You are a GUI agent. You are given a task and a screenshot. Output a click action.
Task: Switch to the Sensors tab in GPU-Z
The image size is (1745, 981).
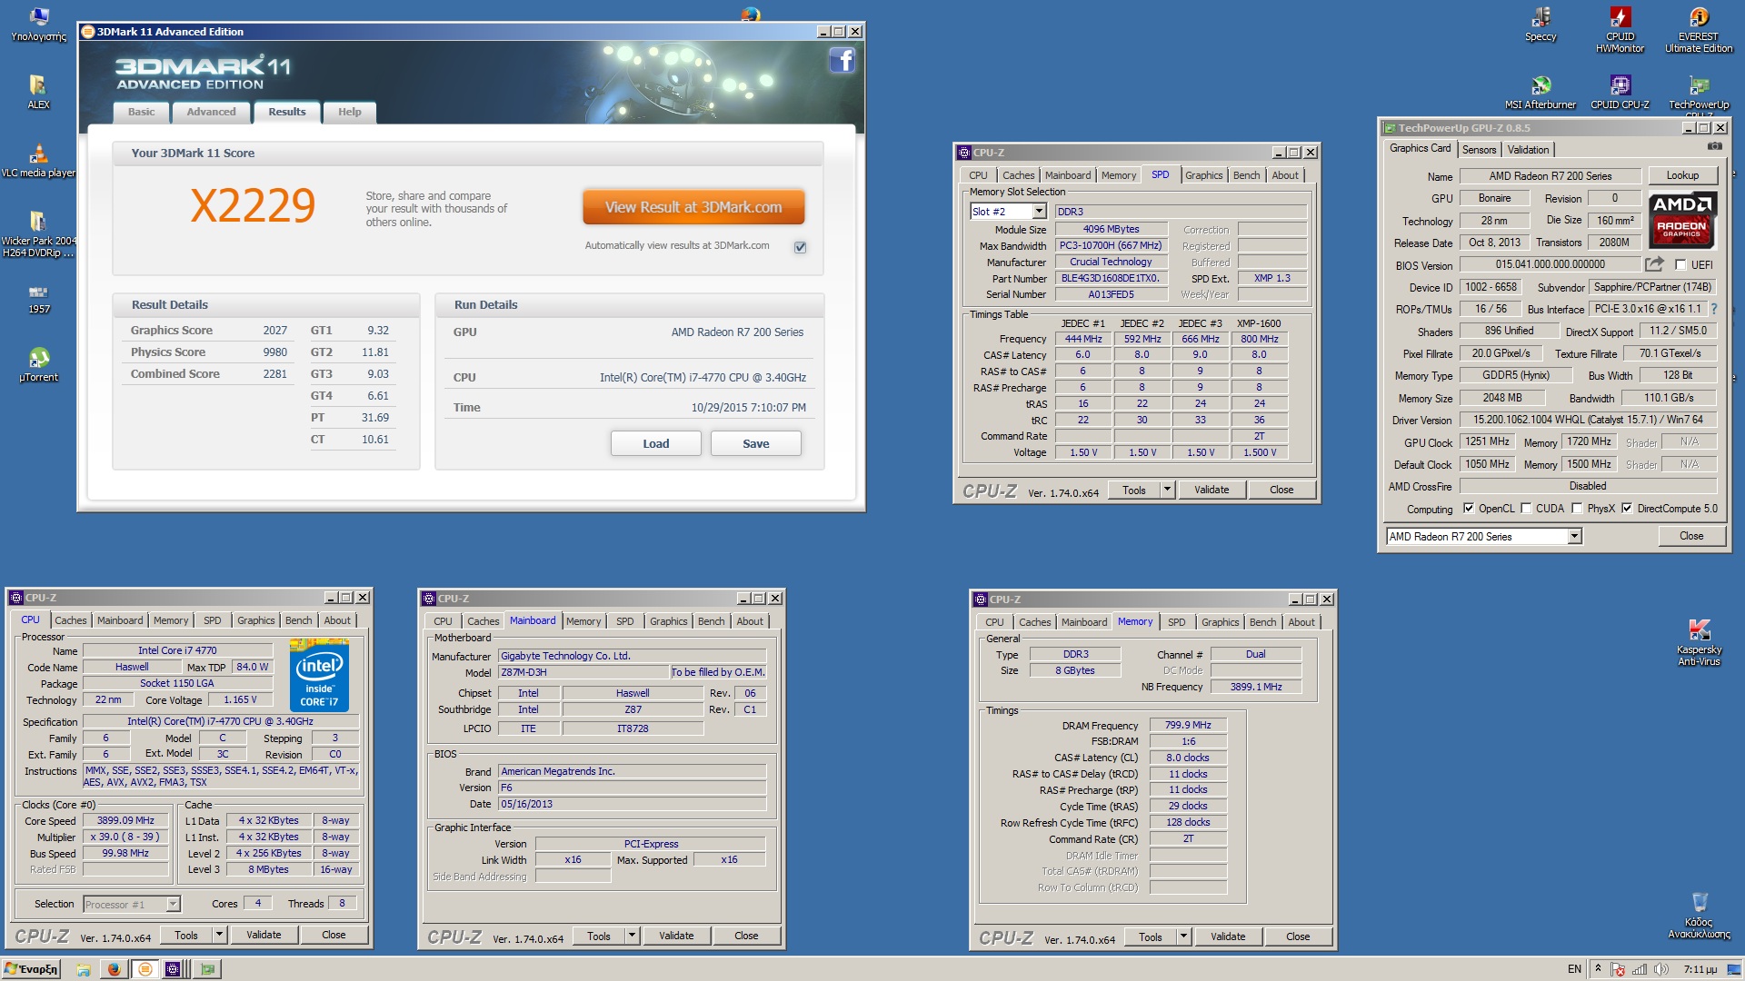(1479, 150)
